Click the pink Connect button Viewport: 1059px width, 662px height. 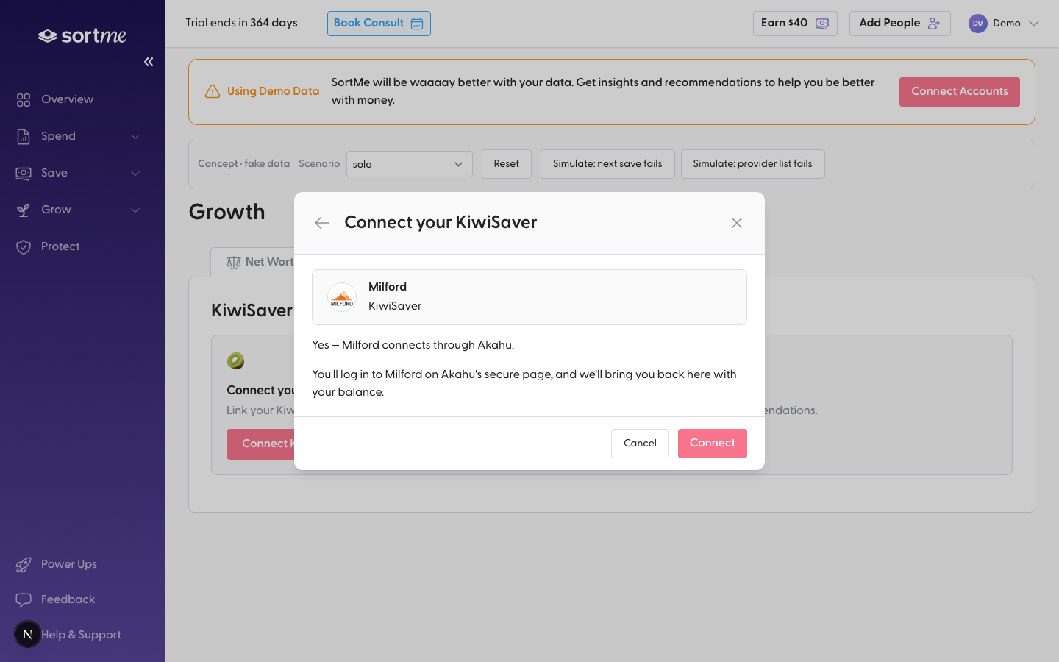[x=713, y=444]
